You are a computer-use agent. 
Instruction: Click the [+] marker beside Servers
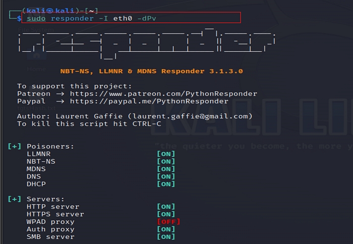click(x=15, y=199)
